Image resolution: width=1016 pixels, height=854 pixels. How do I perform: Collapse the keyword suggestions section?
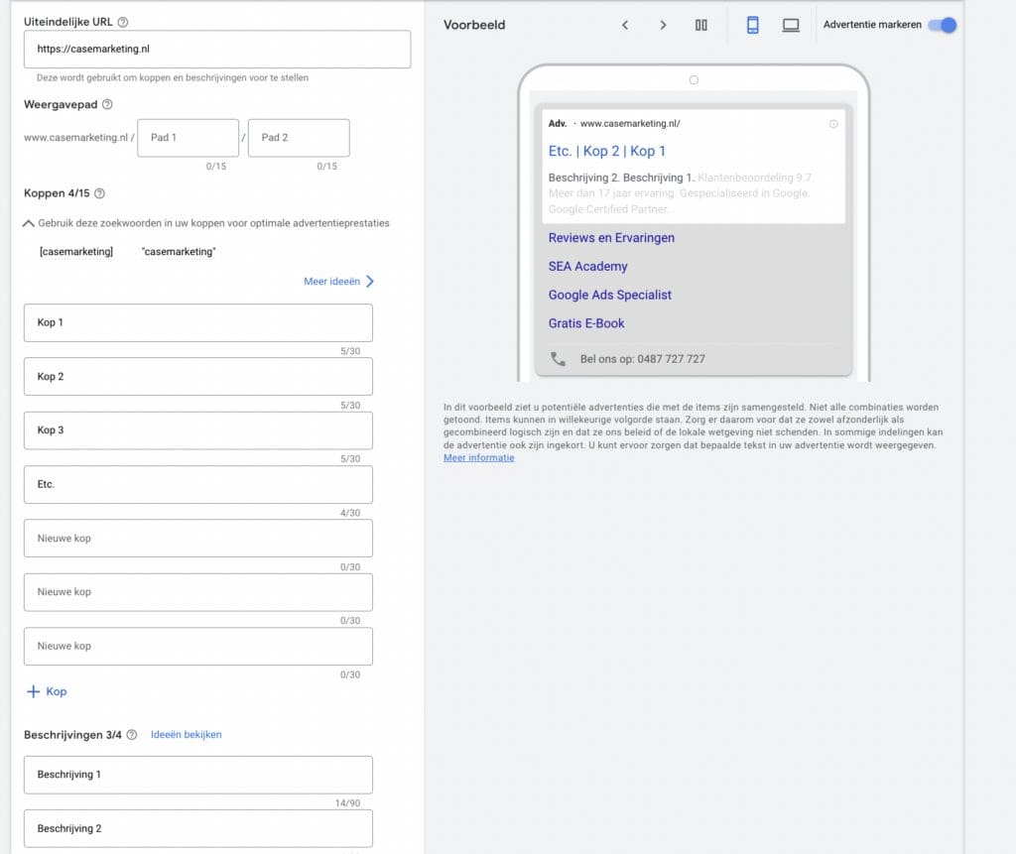click(x=29, y=223)
